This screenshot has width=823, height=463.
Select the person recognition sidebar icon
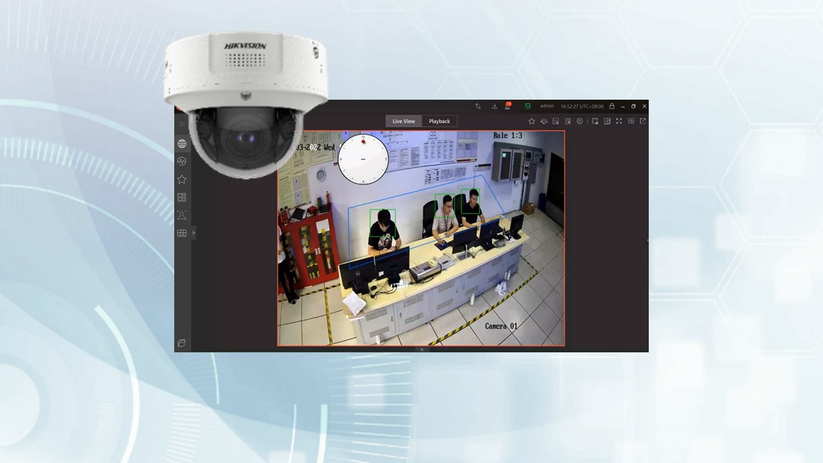pos(182,215)
